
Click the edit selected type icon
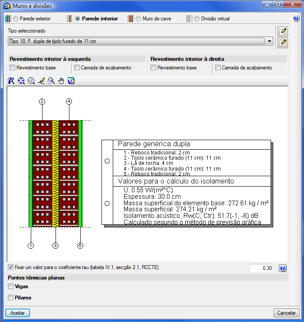(x=283, y=32)
